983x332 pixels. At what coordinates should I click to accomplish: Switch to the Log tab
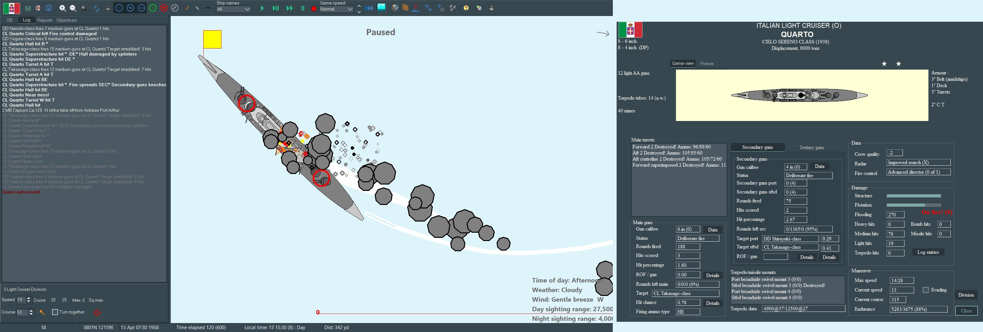pyautogui.click(x=26, y=20)
